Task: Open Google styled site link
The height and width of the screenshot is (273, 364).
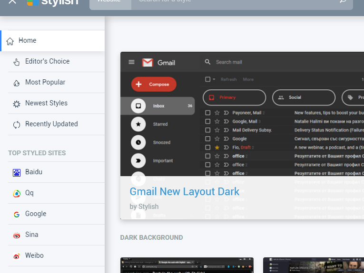Action: [x=57, y=214]
